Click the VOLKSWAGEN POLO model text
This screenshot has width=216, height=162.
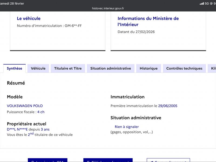[25, 106]
